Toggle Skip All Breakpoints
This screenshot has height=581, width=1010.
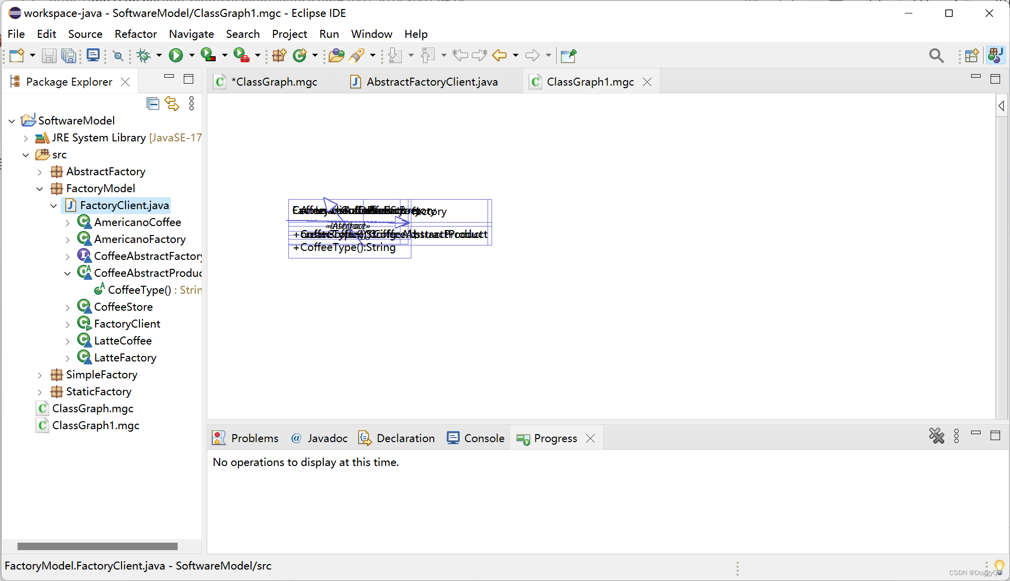click(118, 55)
